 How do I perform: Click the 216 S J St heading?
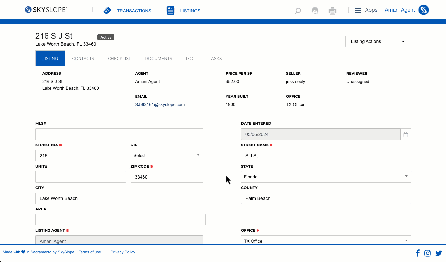pyautogui.click(x=54, y=36)
